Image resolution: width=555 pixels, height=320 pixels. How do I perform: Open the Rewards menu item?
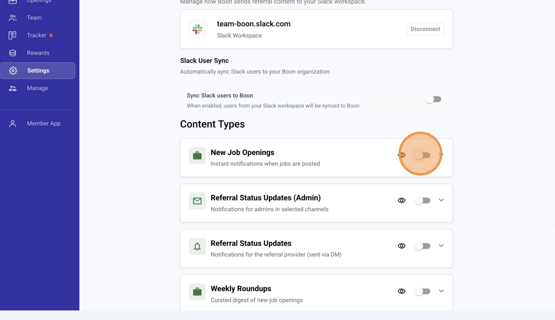[38, 53]
